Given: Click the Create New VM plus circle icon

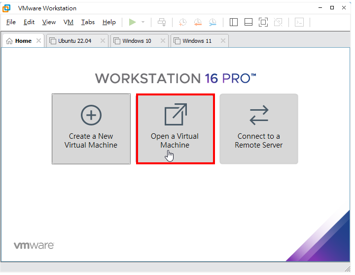Looking at the screenshot, I should (x=91, y=115).
